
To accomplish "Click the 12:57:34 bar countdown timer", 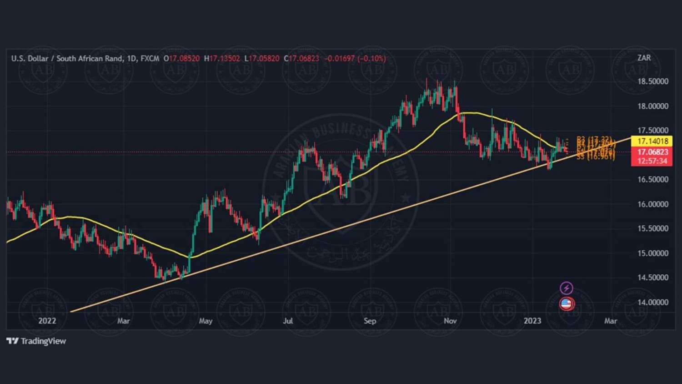I will click(x=652, y=161).
